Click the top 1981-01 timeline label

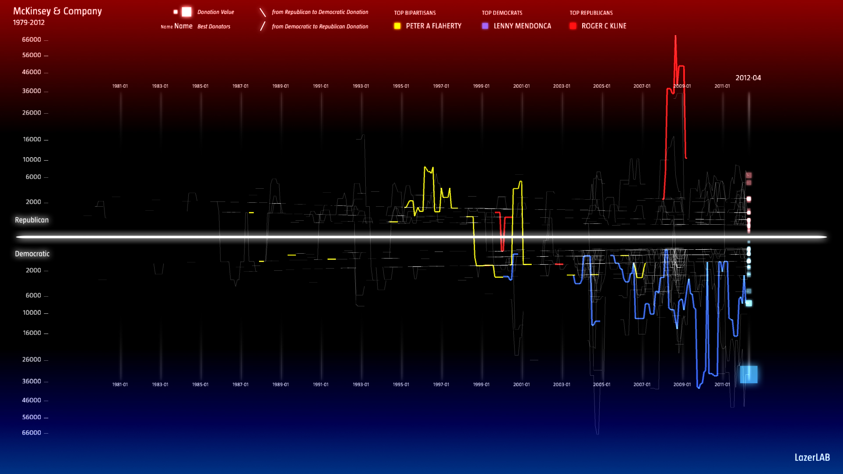click(120, 86)
